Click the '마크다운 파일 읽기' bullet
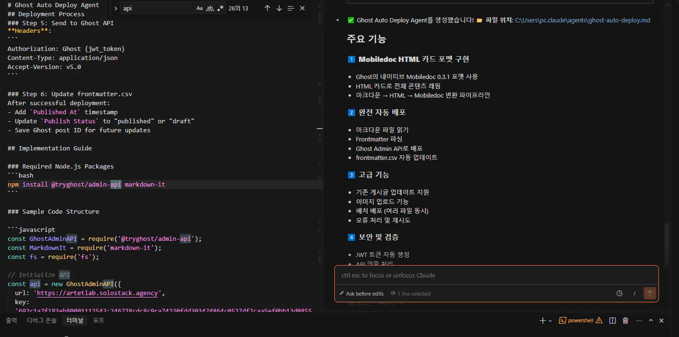679x337 pixels. pos(382,129)
